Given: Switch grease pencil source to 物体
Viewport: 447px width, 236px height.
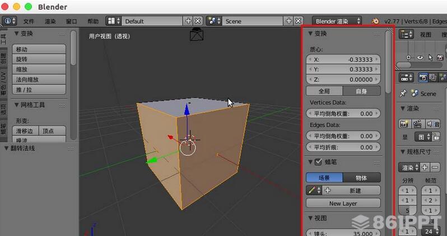Looking at the screenshot, I should point(361,178).
